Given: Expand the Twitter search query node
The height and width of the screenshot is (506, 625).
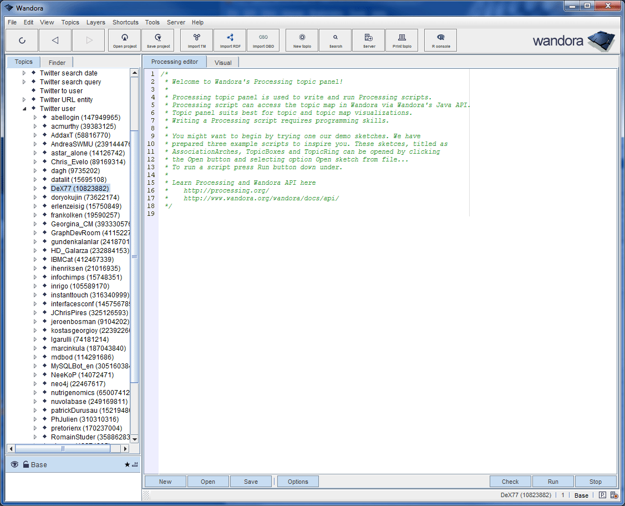Looking at the screenshot, I should coord(24,82).
